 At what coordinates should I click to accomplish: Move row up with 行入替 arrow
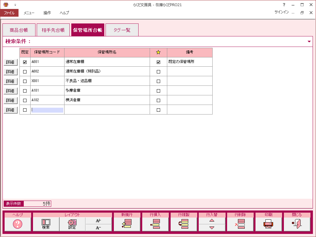point(212,220)
